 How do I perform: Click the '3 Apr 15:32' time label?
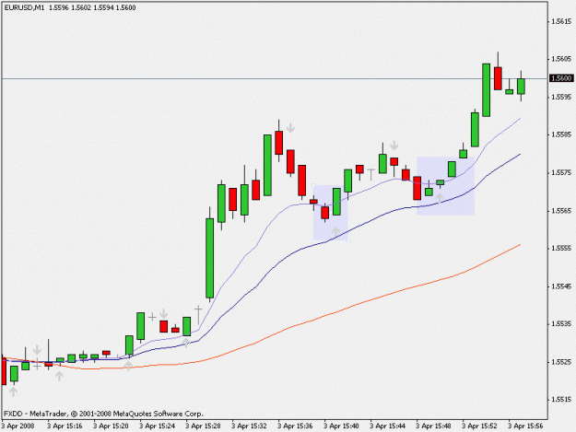pos(249,426)
